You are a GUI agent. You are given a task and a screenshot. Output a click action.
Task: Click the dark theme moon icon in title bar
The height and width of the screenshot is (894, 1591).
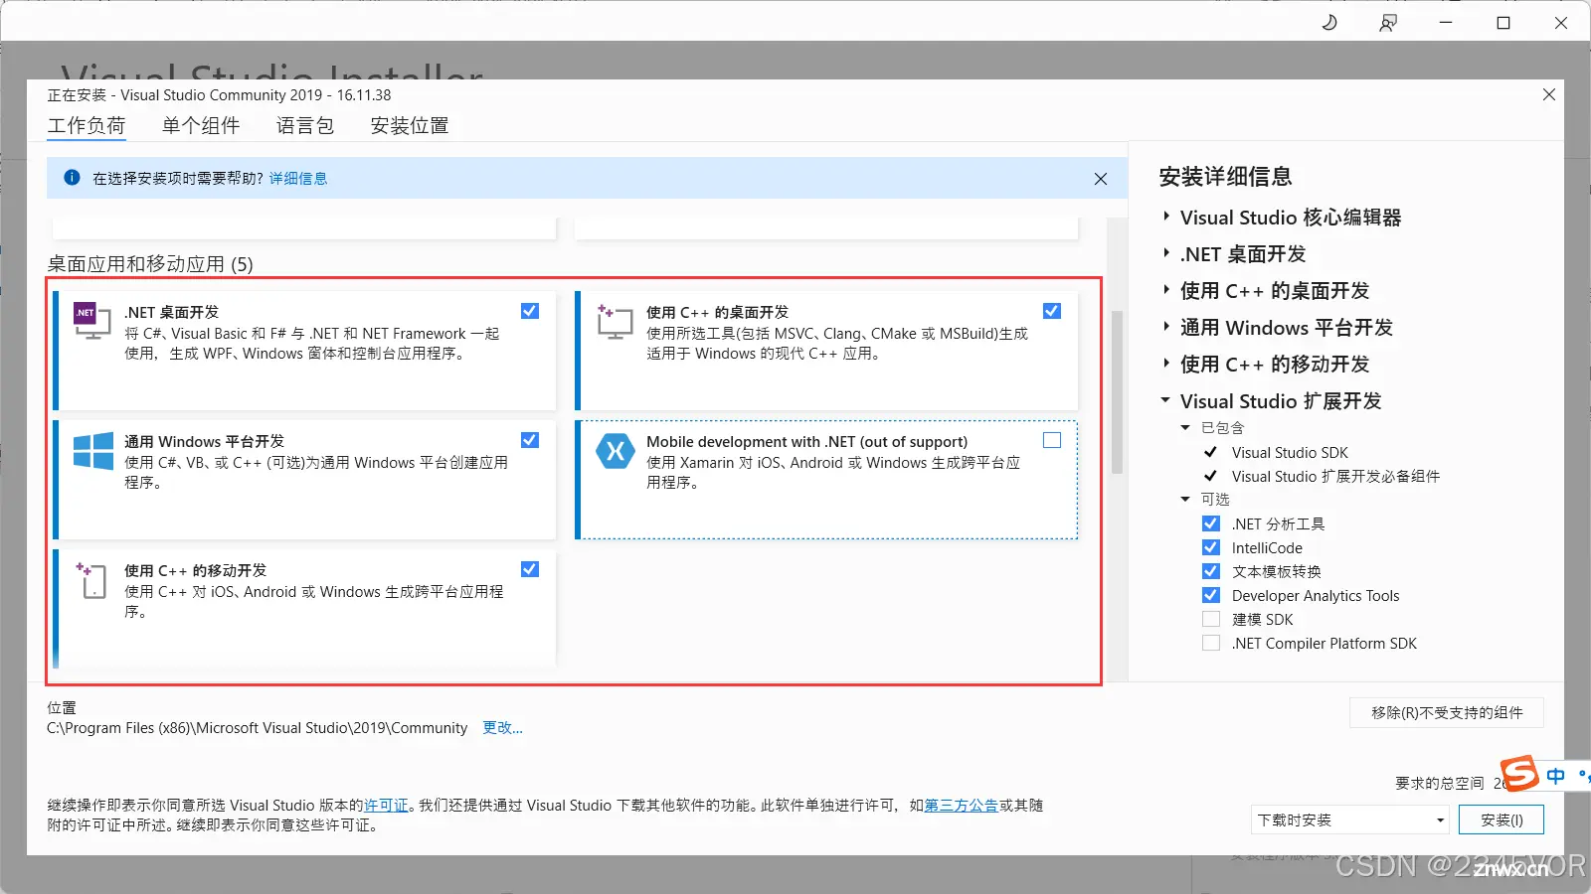(x=1329, y=22)
